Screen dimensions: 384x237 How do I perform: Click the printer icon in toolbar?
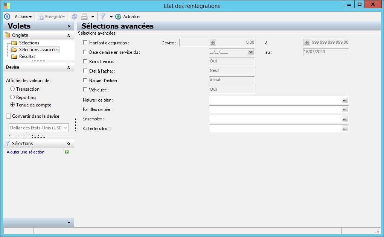(x=84, y=17)
